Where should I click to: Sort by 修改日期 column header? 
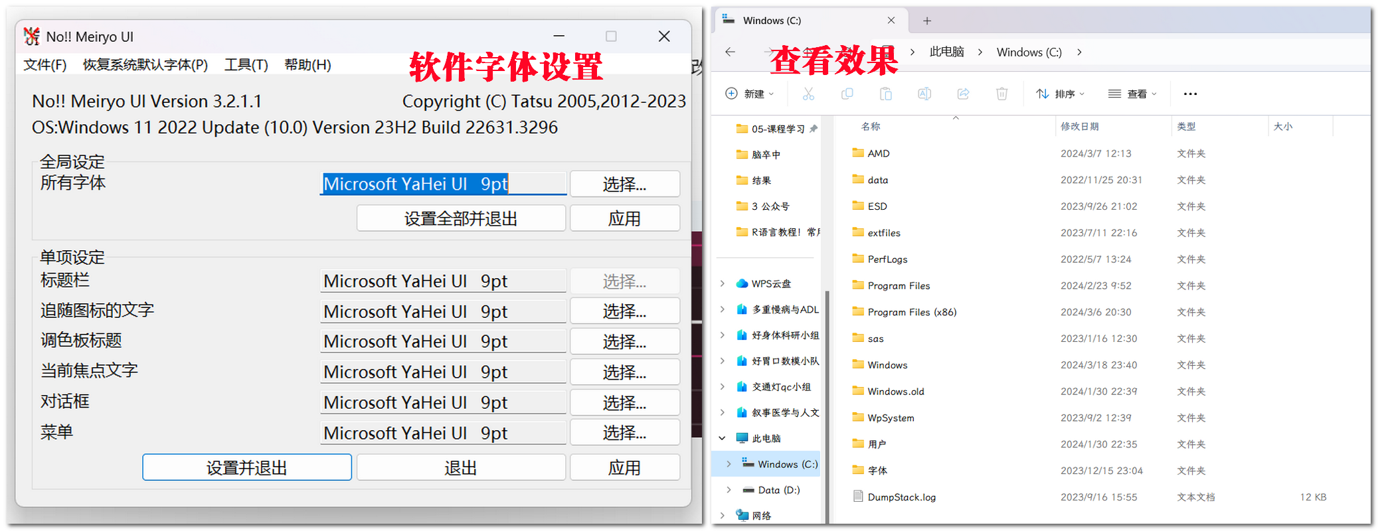[1113, 126]
